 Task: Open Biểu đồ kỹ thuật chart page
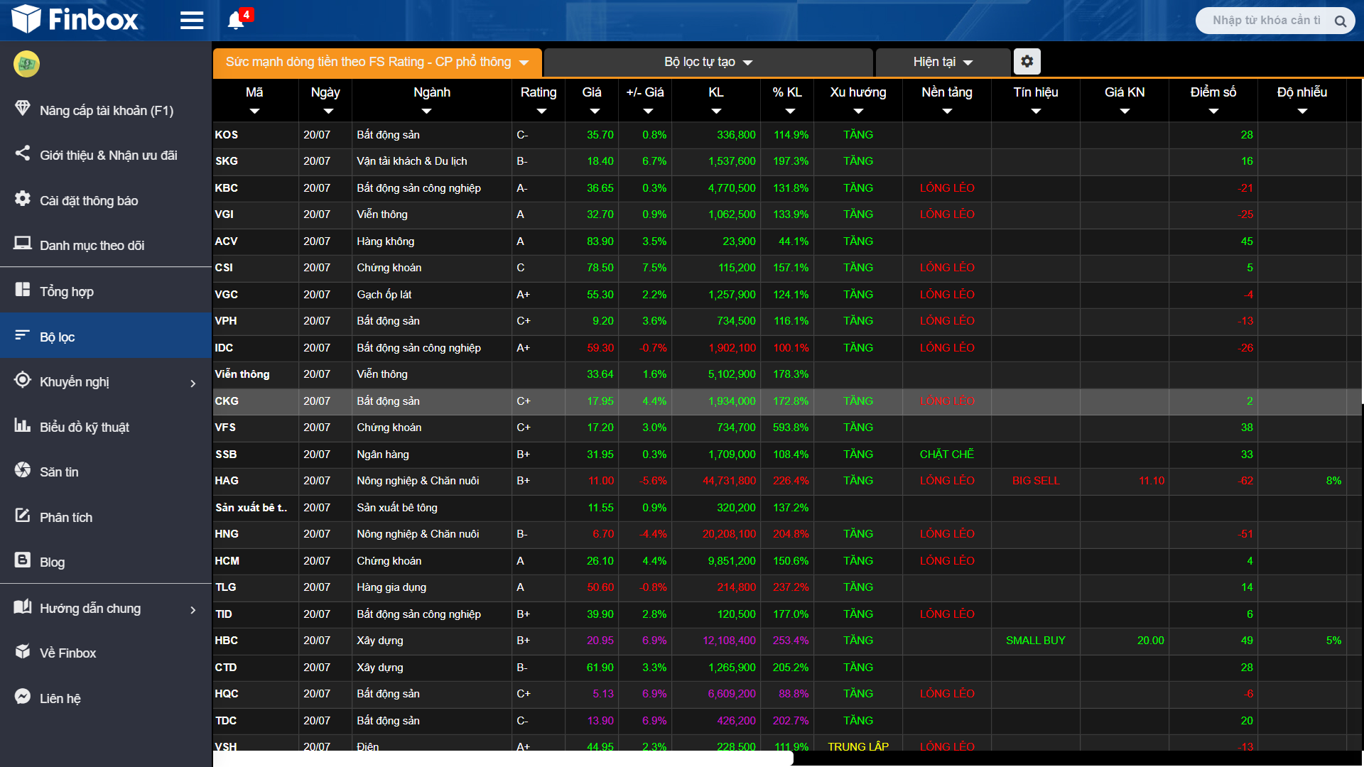tap(84, 427)
